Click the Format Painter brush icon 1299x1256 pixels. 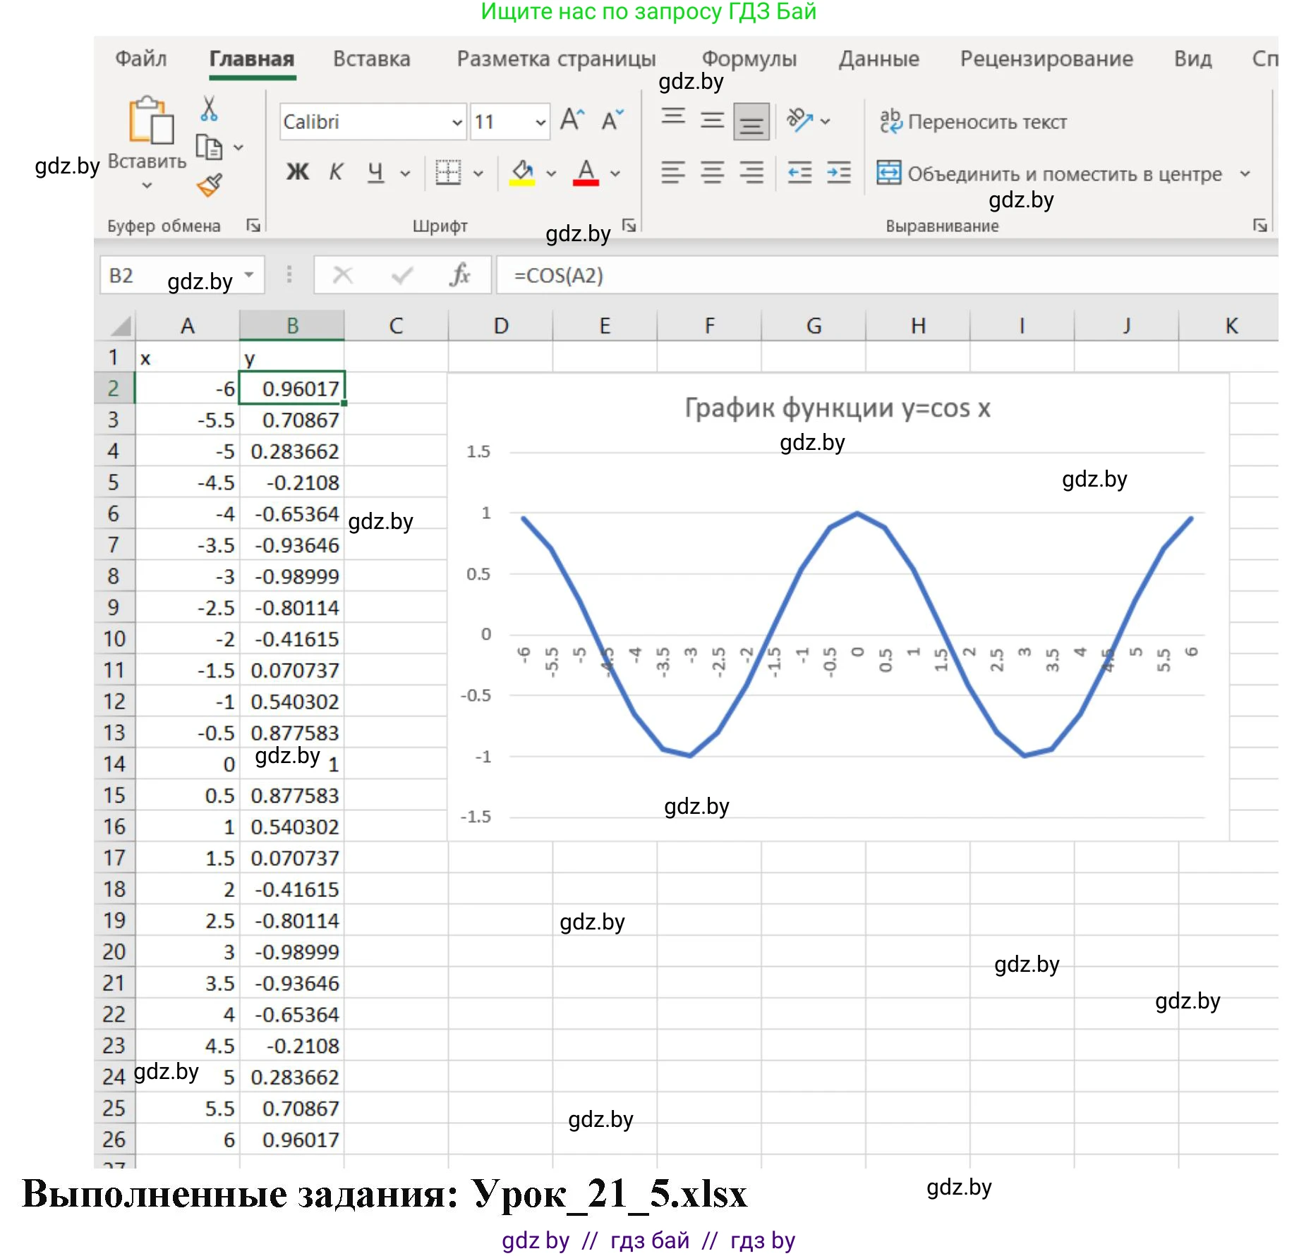(x=210, y=185)
